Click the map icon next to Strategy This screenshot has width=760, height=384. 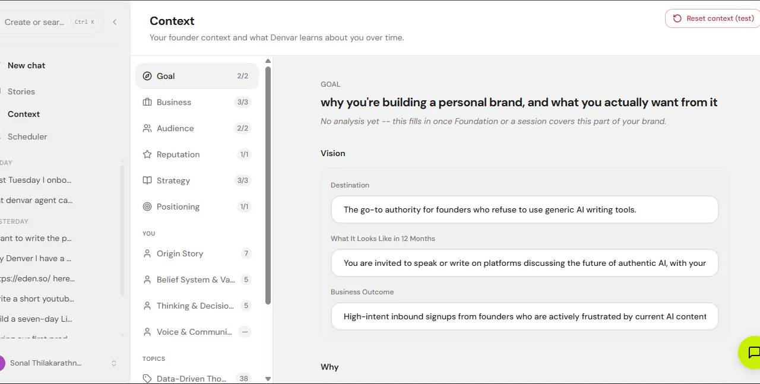(147, 180)
